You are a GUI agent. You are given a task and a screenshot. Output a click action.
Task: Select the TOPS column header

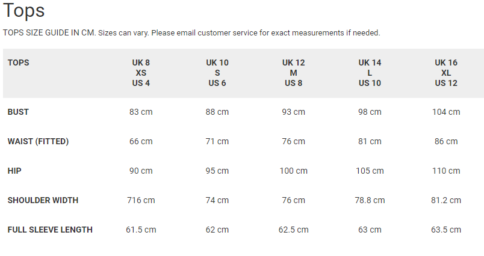pos(19,62)
